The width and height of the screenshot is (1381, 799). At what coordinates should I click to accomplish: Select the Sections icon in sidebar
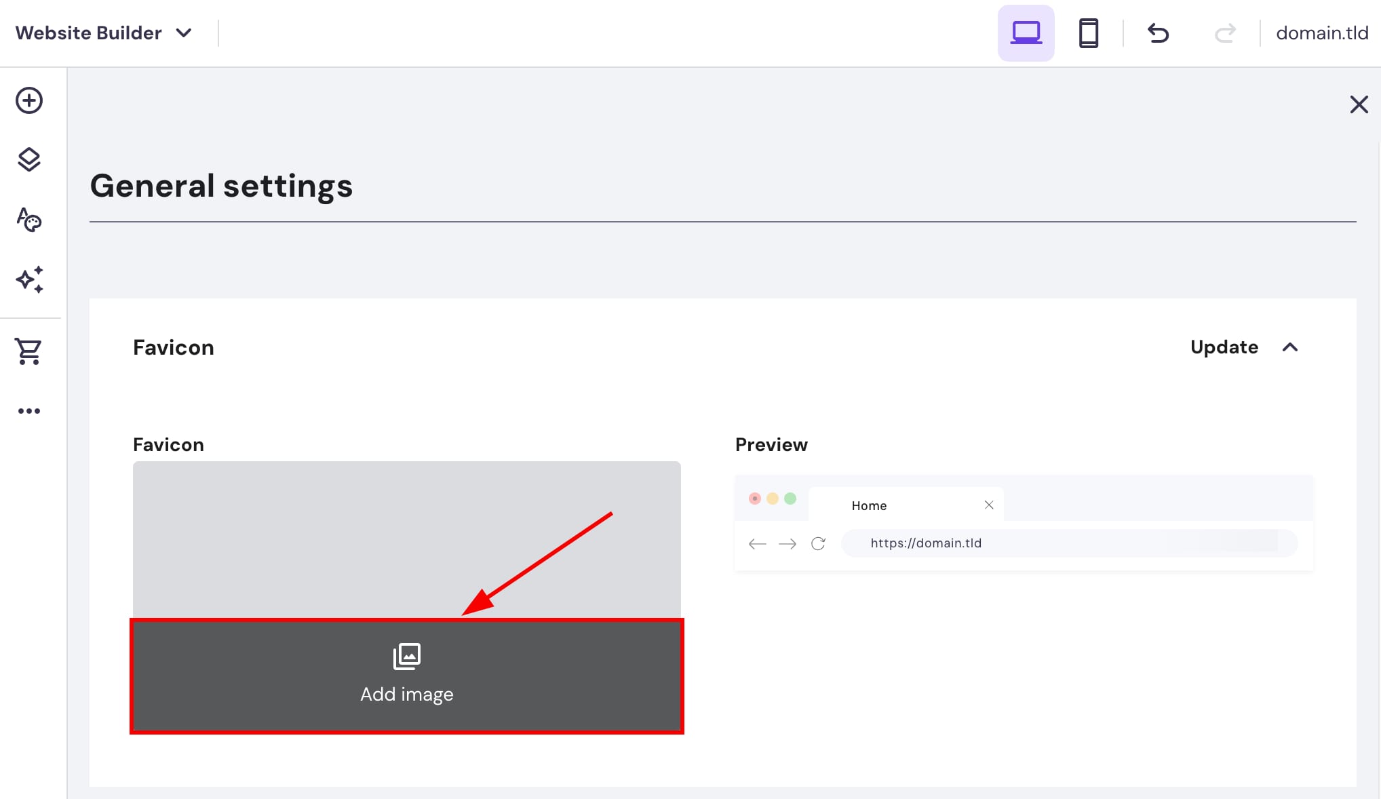(x=28, y=160)
